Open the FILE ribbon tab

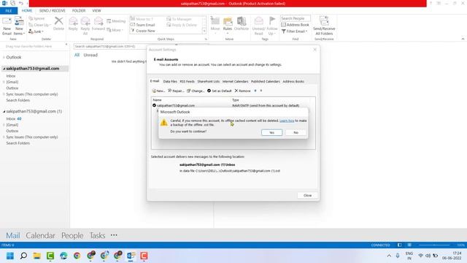pos(9,11)
